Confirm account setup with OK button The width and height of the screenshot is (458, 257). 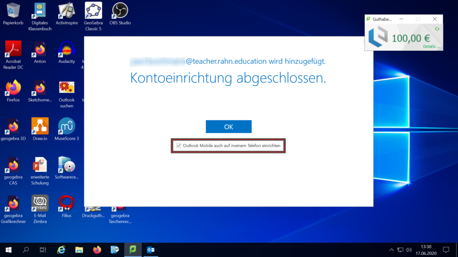(x=229, y=126)
